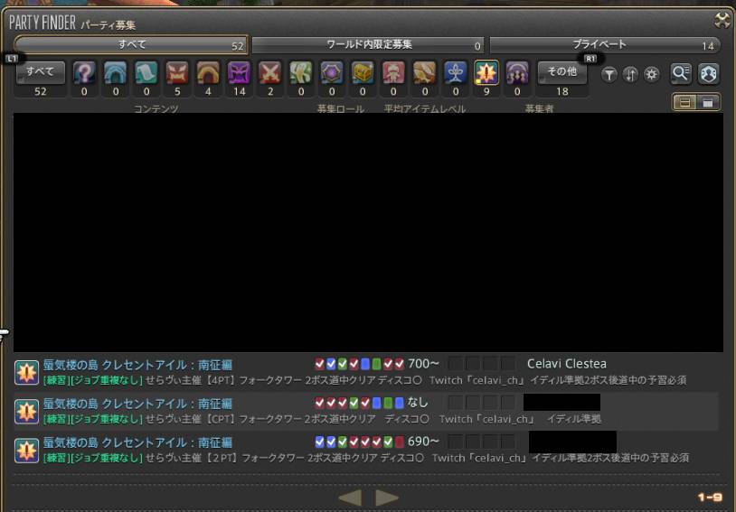Open the funnel filter settings icon
This screenshot has height=512, width=736.
tap(609, 74)
